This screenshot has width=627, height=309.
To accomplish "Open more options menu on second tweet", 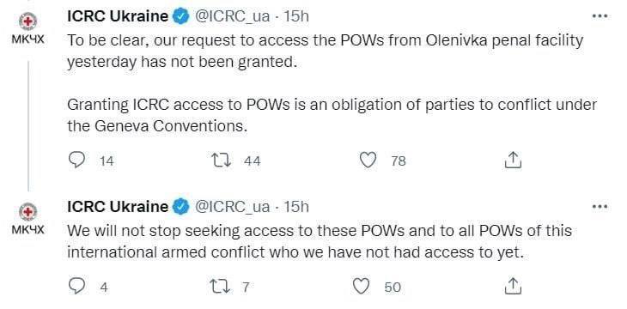I will click(x=600, y=207).
